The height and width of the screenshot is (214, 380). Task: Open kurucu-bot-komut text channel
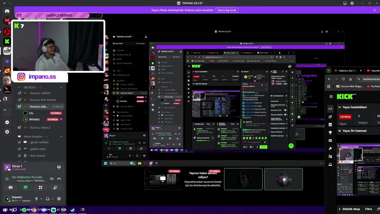(x=40, y=100)
